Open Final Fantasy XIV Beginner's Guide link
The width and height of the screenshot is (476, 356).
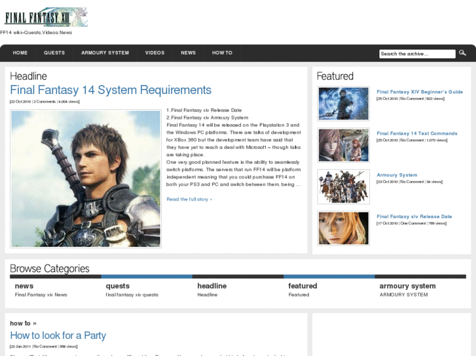420,92
